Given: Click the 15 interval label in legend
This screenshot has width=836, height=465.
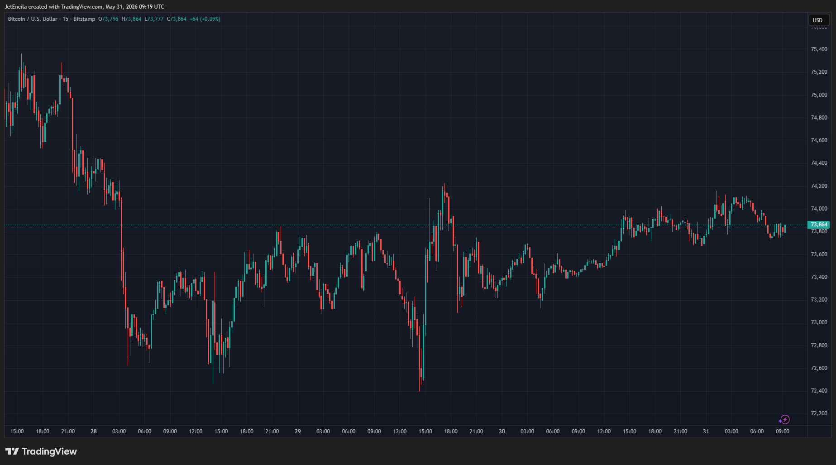Looking at the screenshot, I should [x=66, y=19].
